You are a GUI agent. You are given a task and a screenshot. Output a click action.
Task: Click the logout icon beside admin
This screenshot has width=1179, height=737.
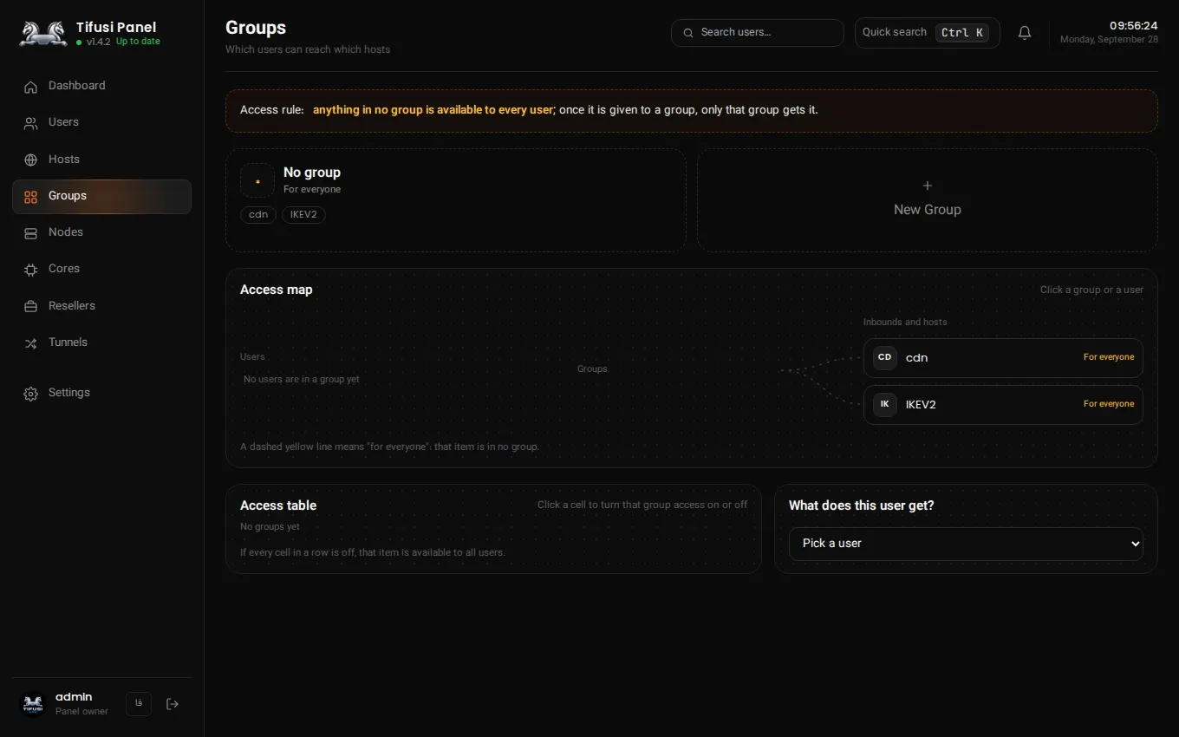[x=173, y=704]
